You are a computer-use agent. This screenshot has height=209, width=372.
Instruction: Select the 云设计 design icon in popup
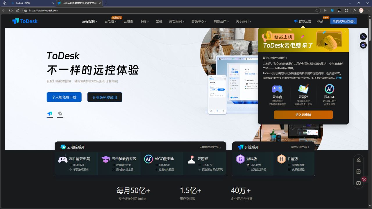click(x=303, y=89)
